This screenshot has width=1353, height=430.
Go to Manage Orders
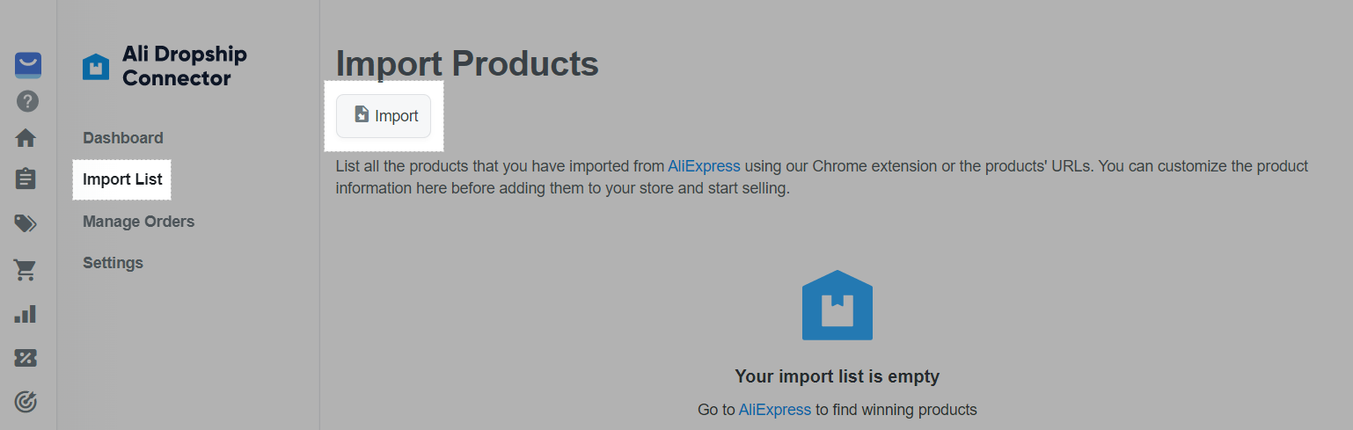138,222
